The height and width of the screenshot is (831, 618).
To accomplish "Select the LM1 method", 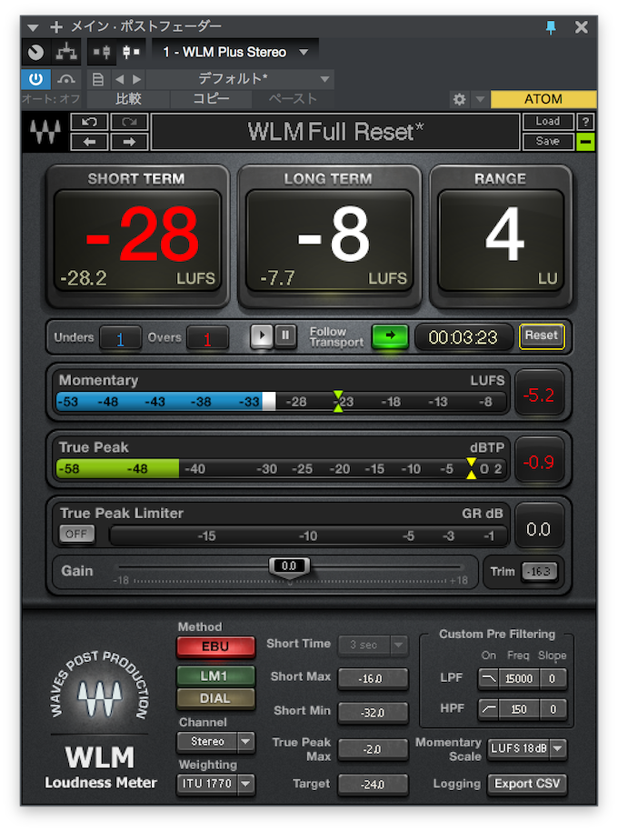I will [x=215, y=676].
